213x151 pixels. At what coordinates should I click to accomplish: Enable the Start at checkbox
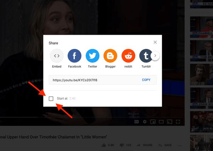[51, 99]
